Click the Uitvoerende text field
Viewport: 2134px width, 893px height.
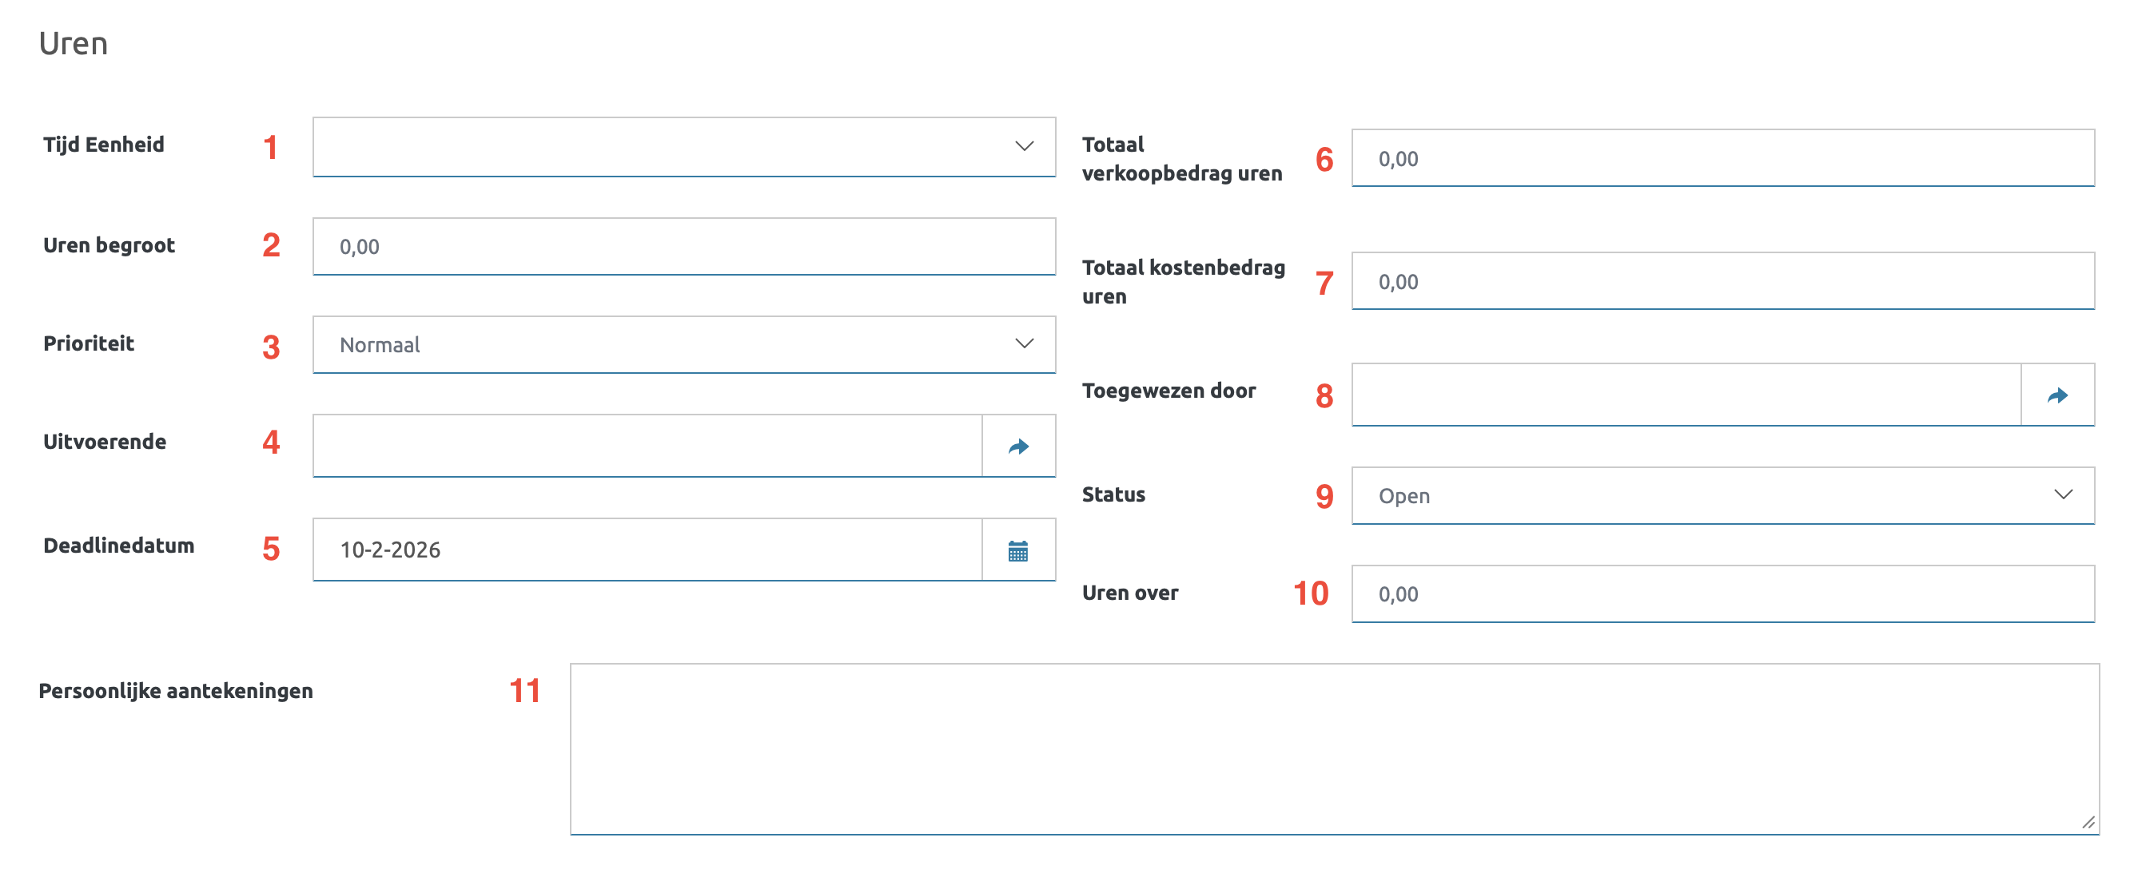pyautogui.click(x=647, y=447)
